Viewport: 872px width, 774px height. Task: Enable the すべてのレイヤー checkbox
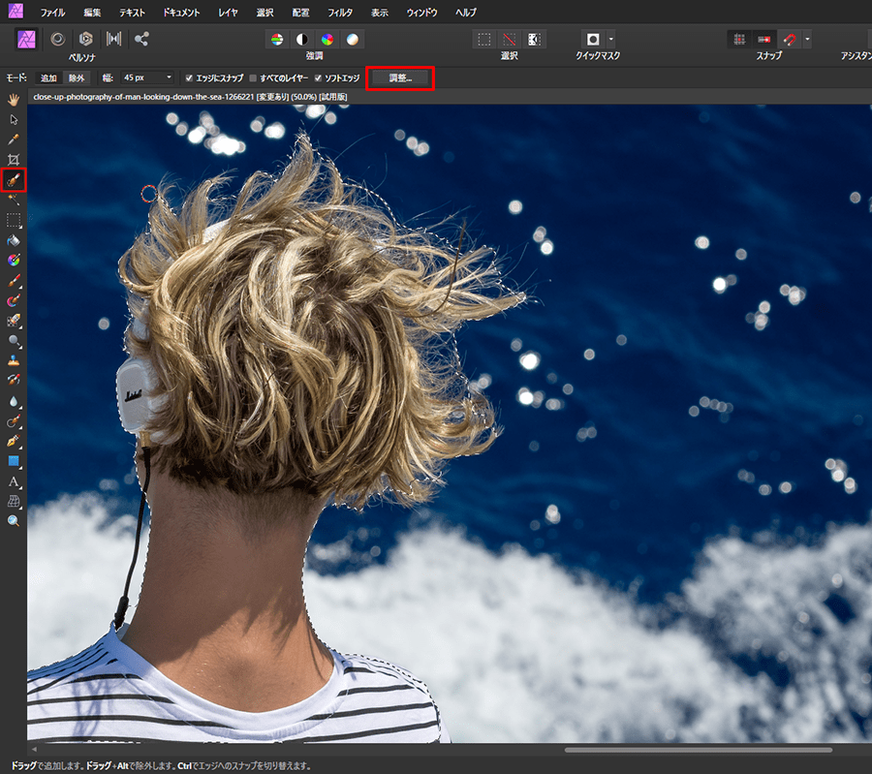254,77
